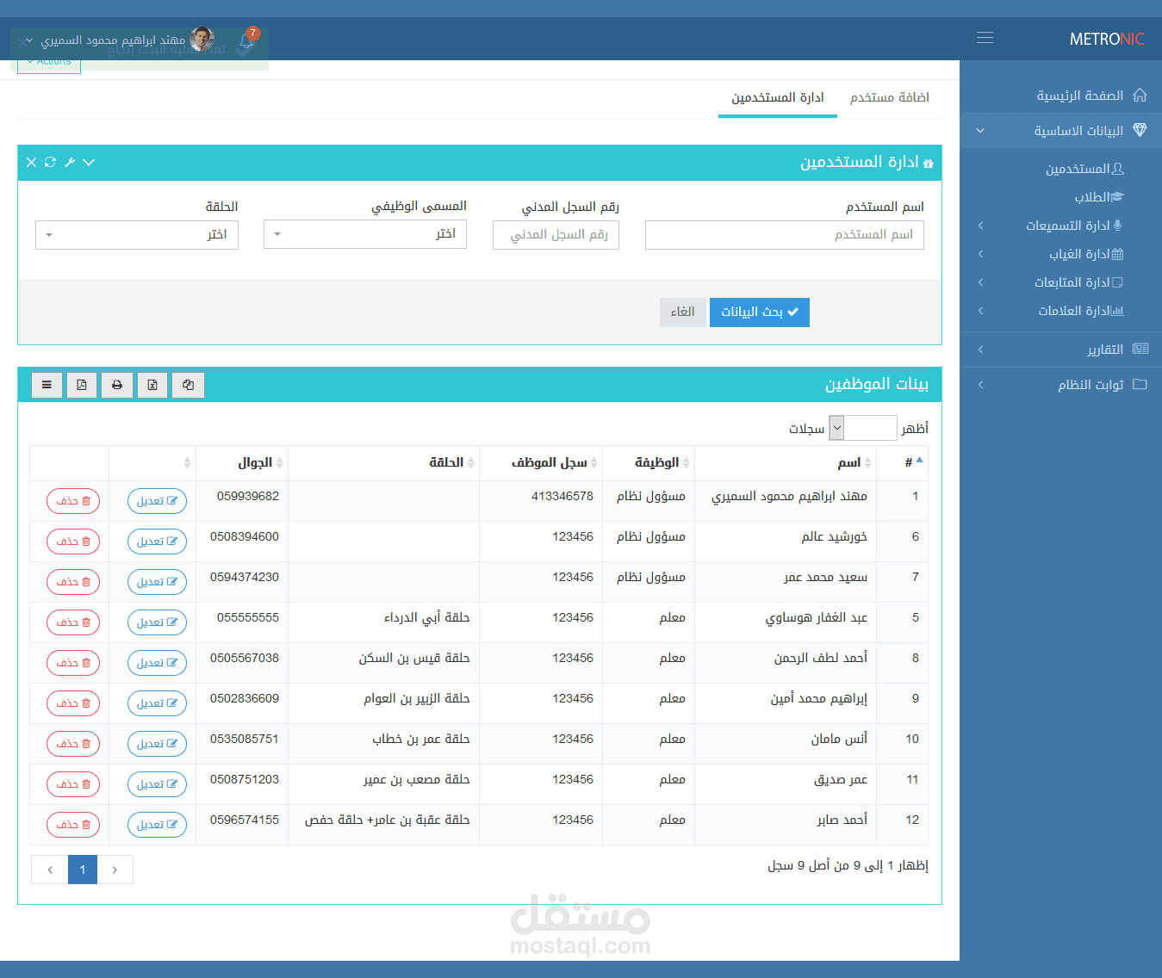
Task: Click the newspaper icon beside التقارير
Action: tap(1140, 349)
